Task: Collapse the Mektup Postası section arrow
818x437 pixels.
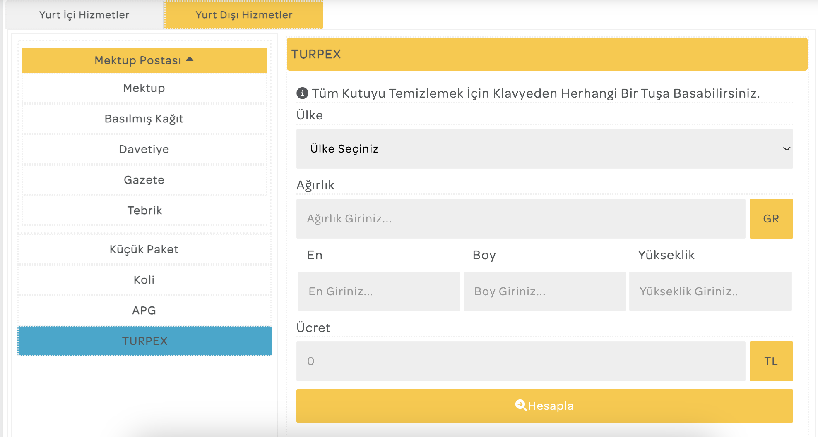Action: (190, 60)
